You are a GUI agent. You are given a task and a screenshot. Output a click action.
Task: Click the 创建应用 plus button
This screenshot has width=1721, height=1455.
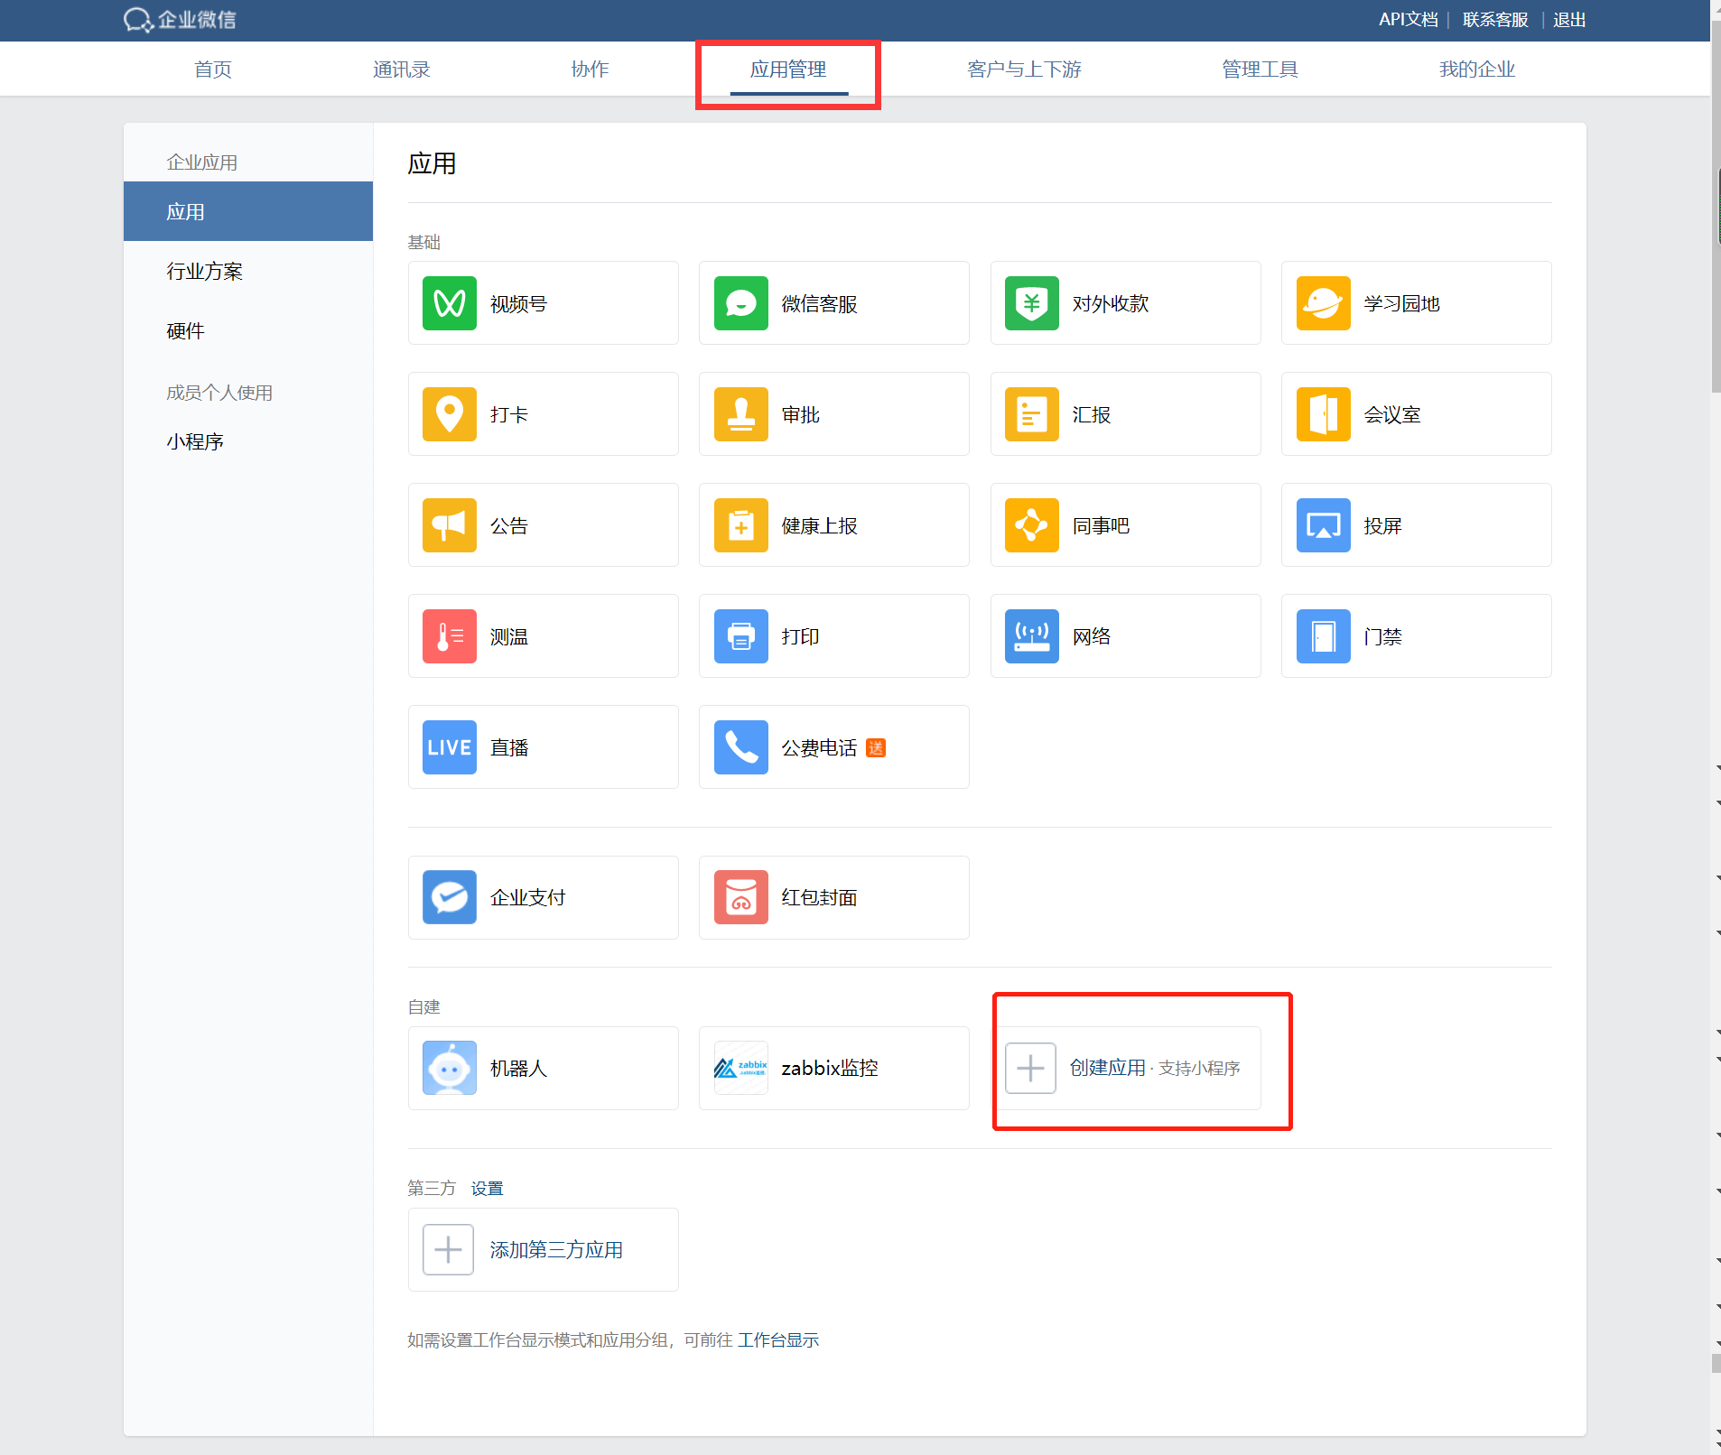(1031, 1068)
